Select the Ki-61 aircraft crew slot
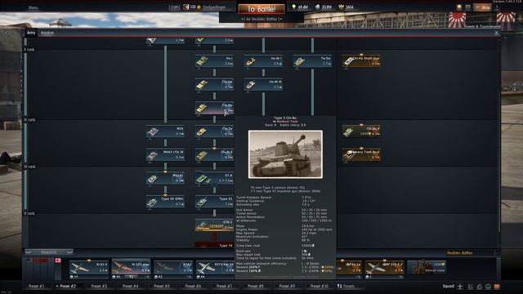 (89, 269)
